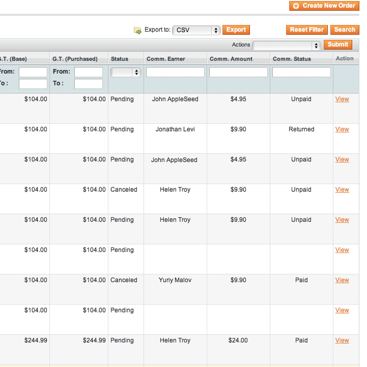The height and width of the screenshot is (367, 367).
Task: View the Jonathan Levi returned order
Action: (x=342, y=129)
